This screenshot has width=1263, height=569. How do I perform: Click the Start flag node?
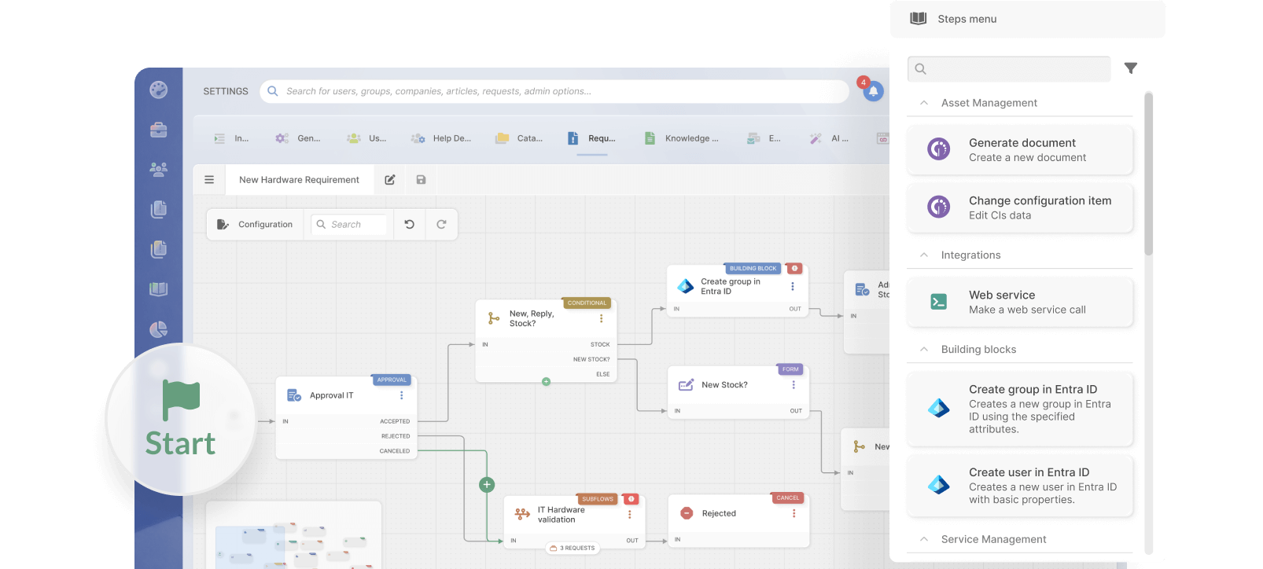point(181,419)
